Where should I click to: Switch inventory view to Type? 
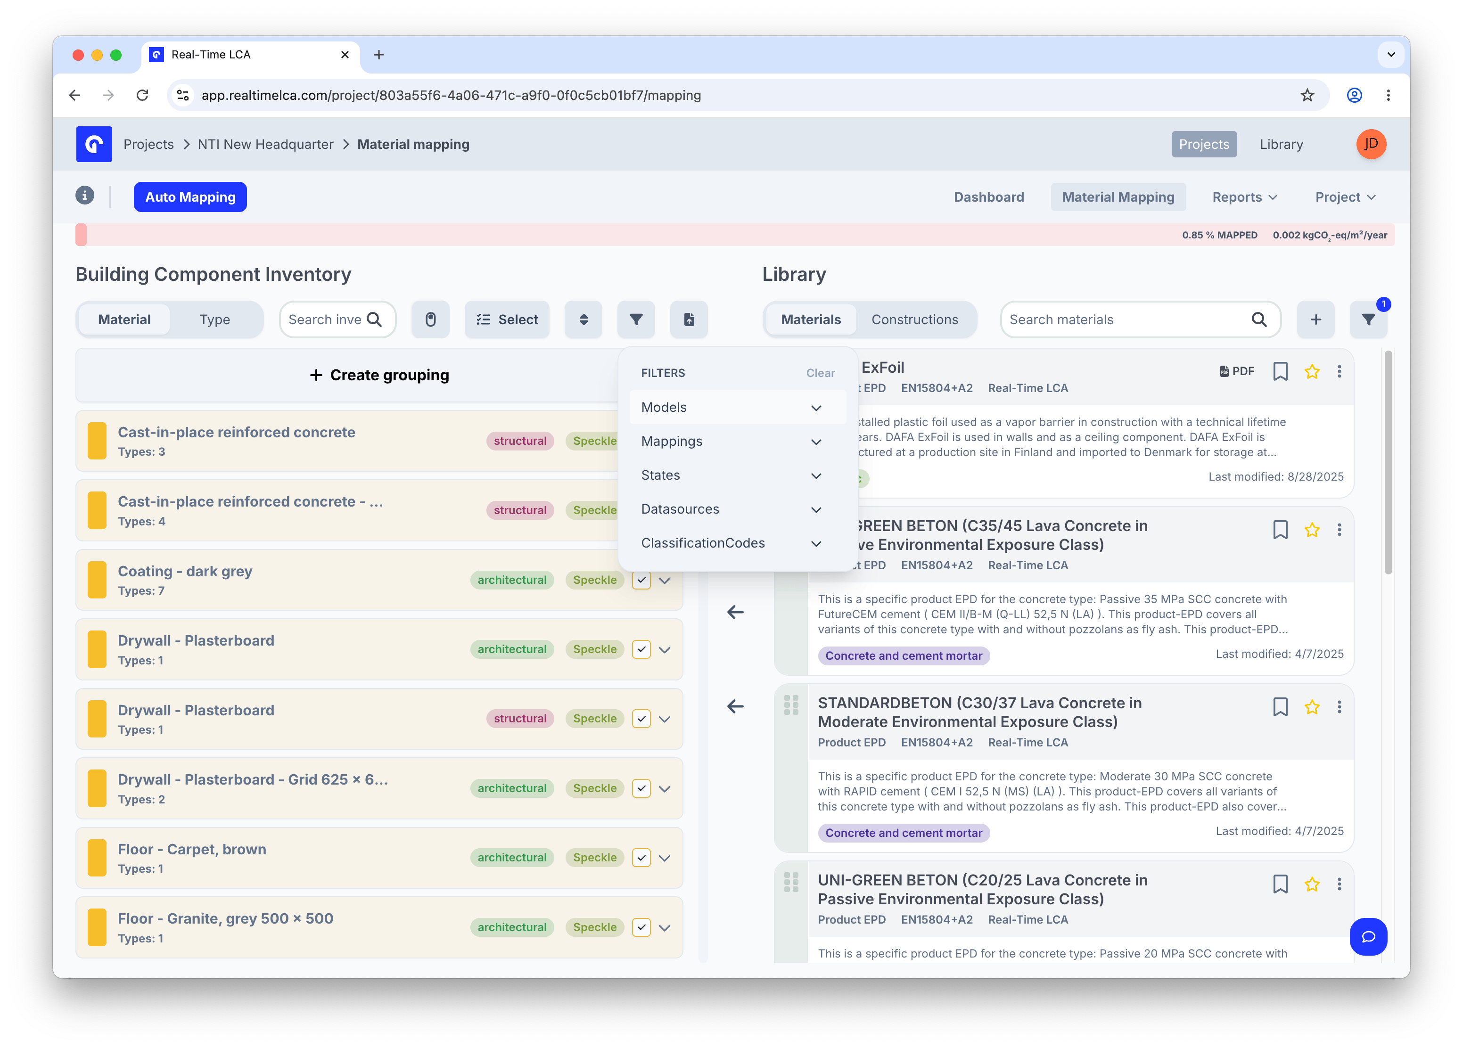(x=215, y=319)
